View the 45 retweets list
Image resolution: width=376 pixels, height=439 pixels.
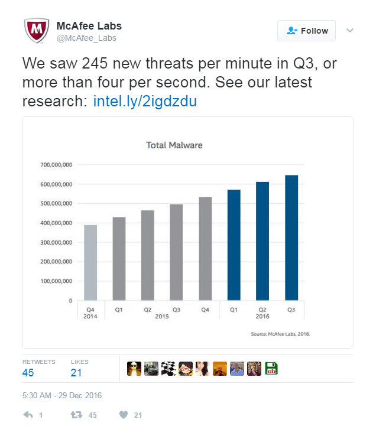tap(38, 368)
